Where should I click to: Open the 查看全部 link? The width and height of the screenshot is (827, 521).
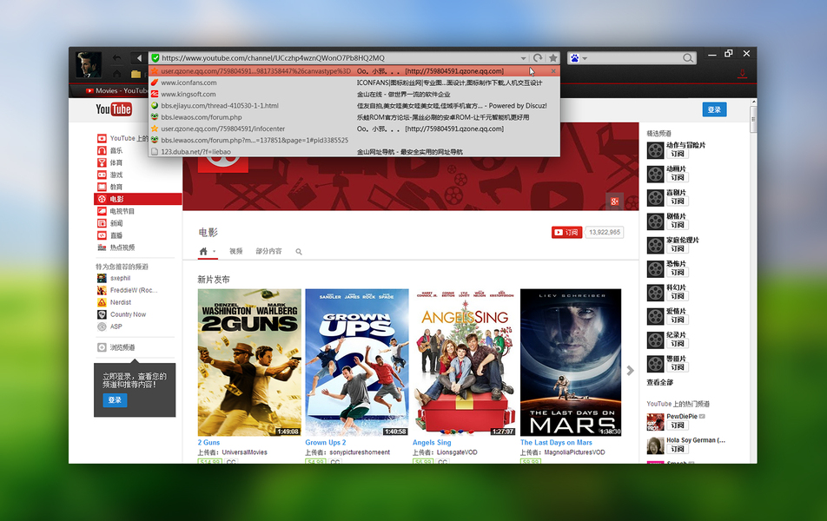(660, 382)
